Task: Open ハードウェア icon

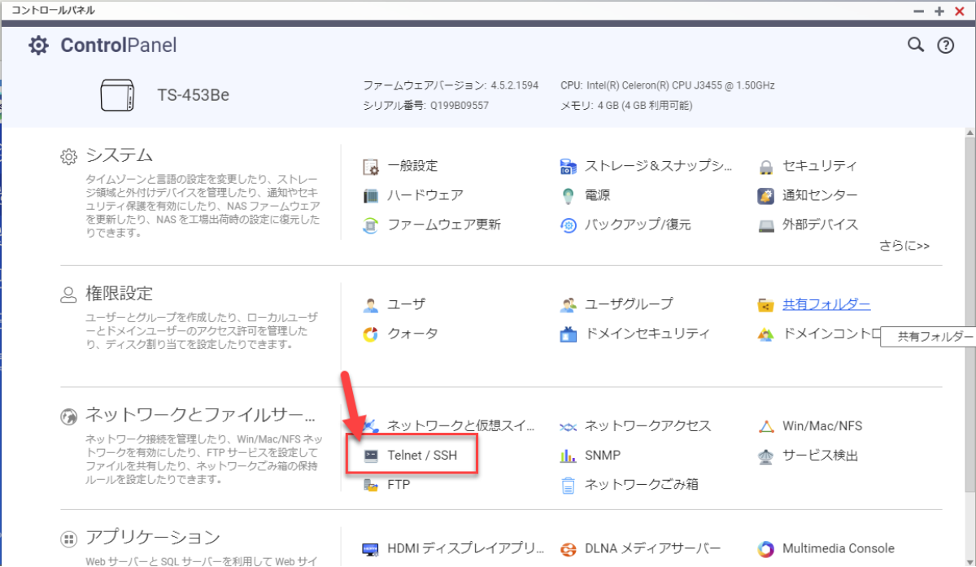Action: [371, 195]
